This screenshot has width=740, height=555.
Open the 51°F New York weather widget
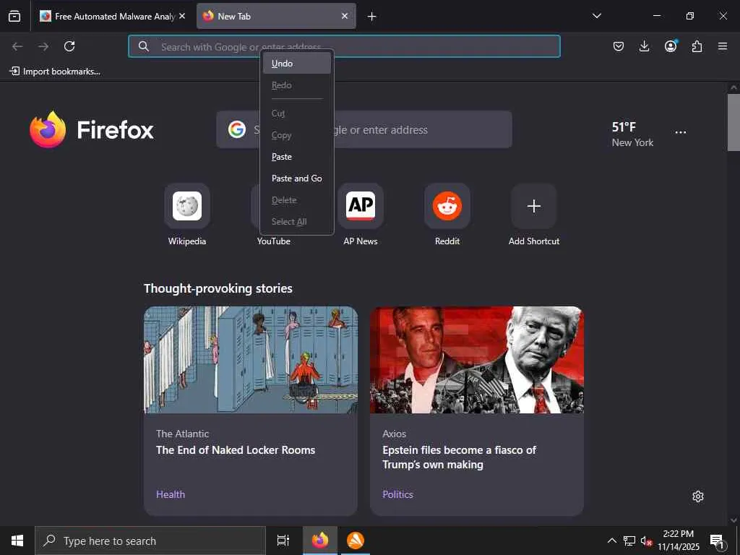[632, 134]
